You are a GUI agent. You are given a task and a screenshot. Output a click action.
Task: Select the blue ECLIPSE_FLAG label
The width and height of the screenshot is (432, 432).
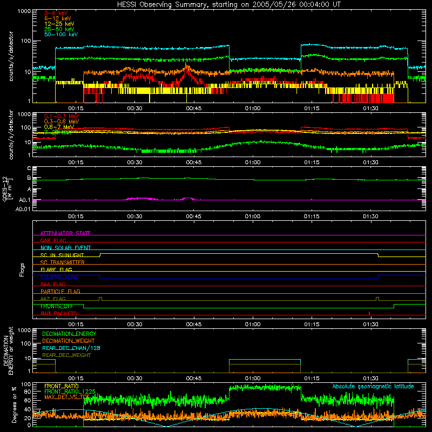tap(59, 277)
